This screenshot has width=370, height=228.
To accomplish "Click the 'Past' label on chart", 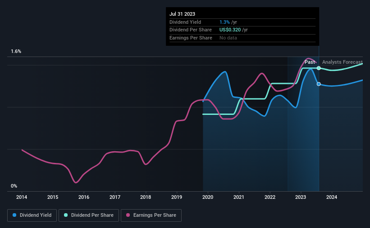I will tap(310, 62).
